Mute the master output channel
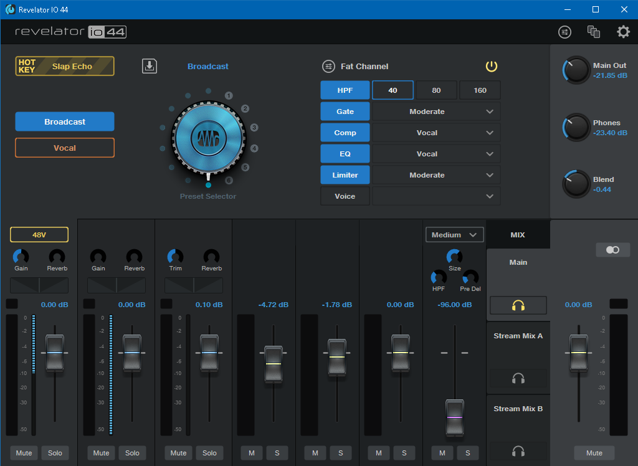Viewport: 638px width, 466px height. click(594, 453)
